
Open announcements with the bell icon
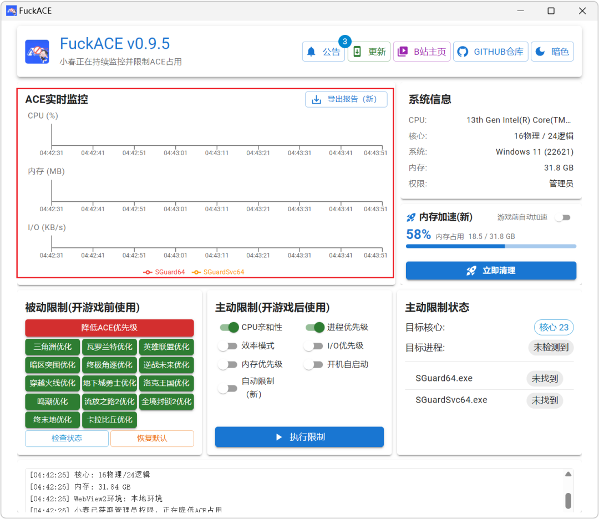tap(311, 52)
